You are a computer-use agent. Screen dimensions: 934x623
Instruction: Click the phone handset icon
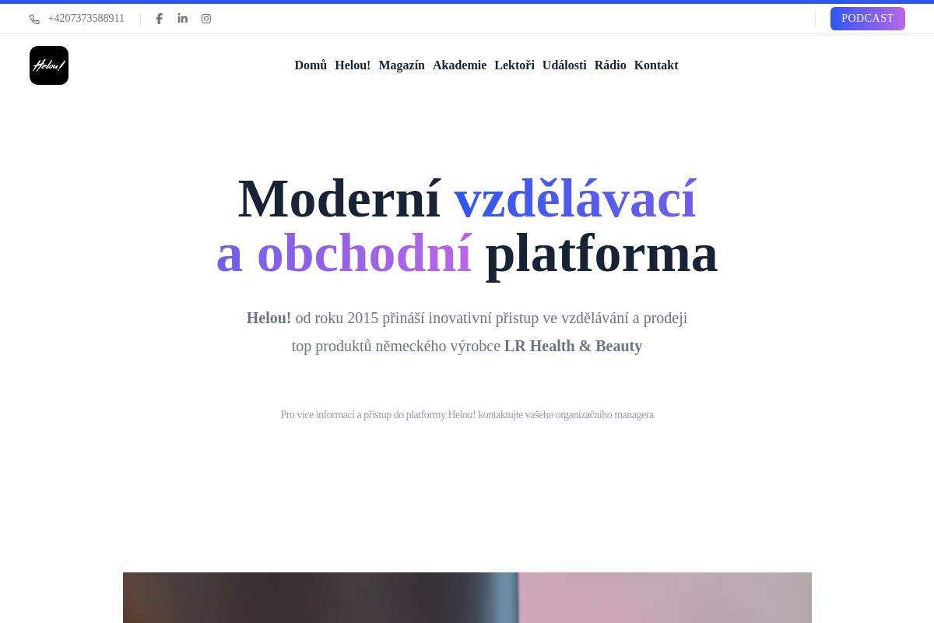(x=34, y=19)
